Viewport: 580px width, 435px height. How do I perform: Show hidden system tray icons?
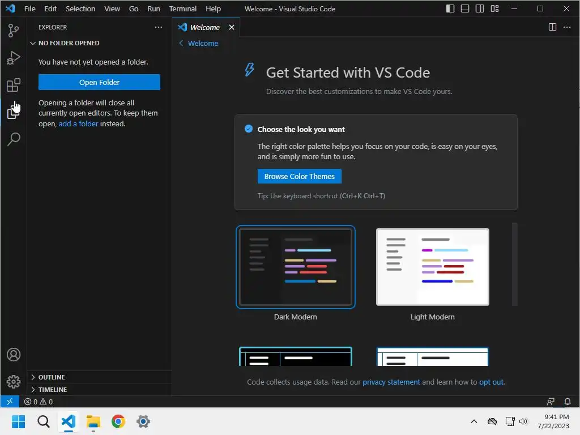pyautogui.click(x=474, y=421)
